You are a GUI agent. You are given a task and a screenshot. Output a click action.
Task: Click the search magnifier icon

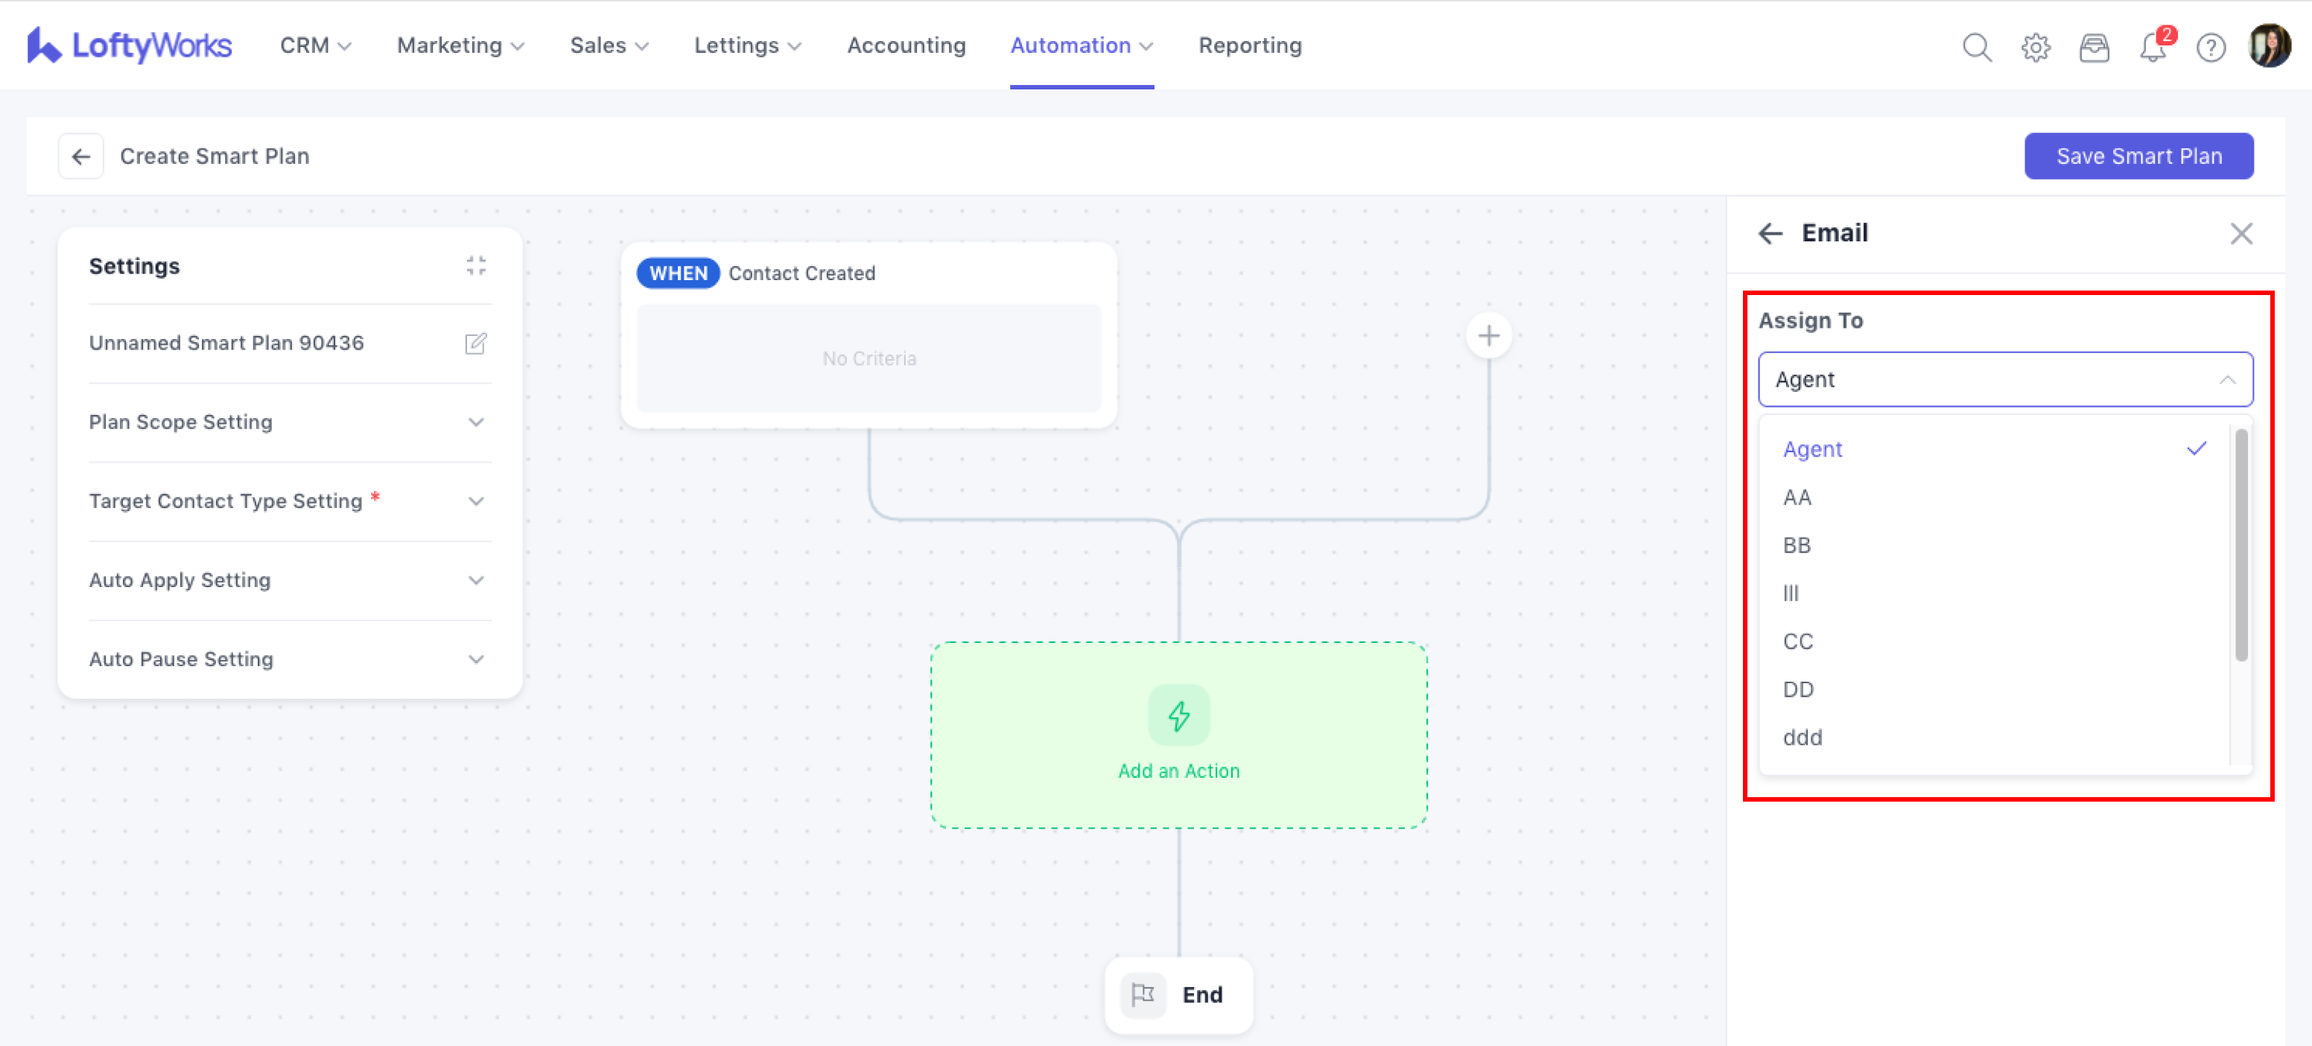click(1976, 47)
